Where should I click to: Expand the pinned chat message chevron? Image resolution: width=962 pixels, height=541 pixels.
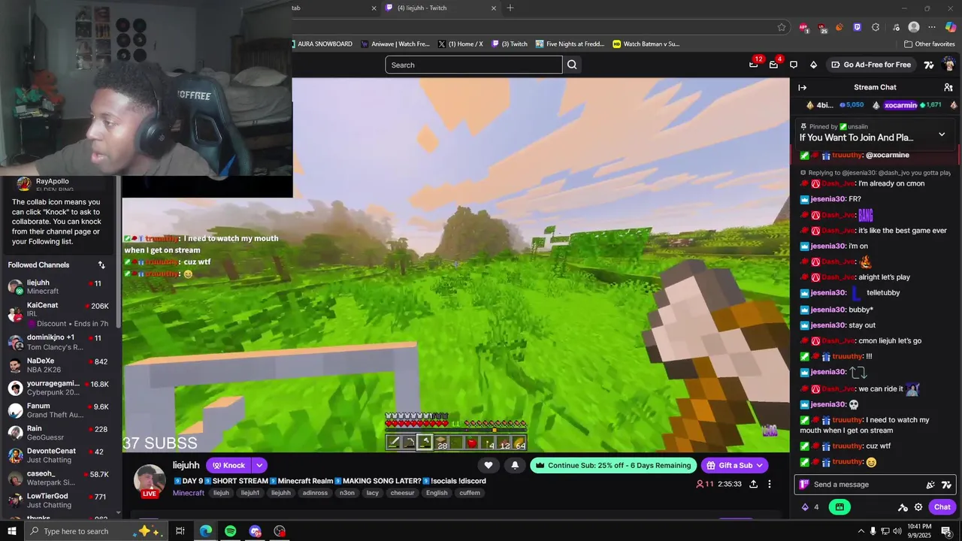(x=942, y=134)
